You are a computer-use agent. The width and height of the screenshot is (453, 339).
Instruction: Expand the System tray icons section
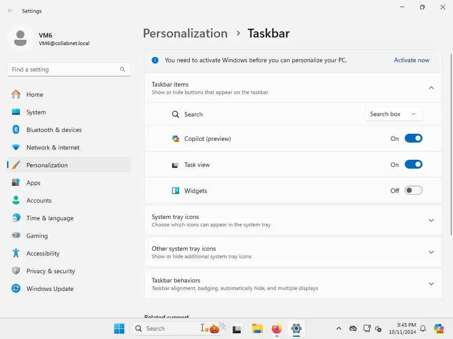[431, 221]
